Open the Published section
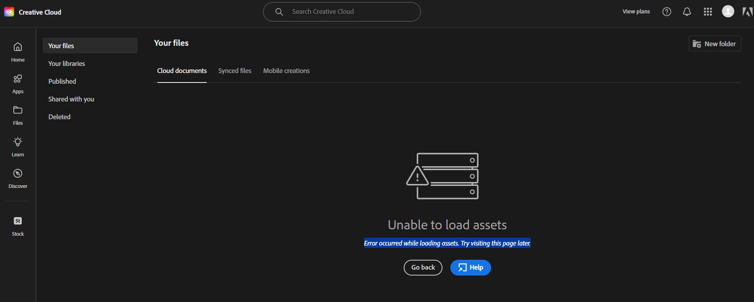 pos(62,81)
